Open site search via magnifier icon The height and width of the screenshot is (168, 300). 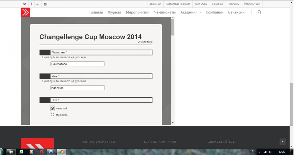click(259, 12)
